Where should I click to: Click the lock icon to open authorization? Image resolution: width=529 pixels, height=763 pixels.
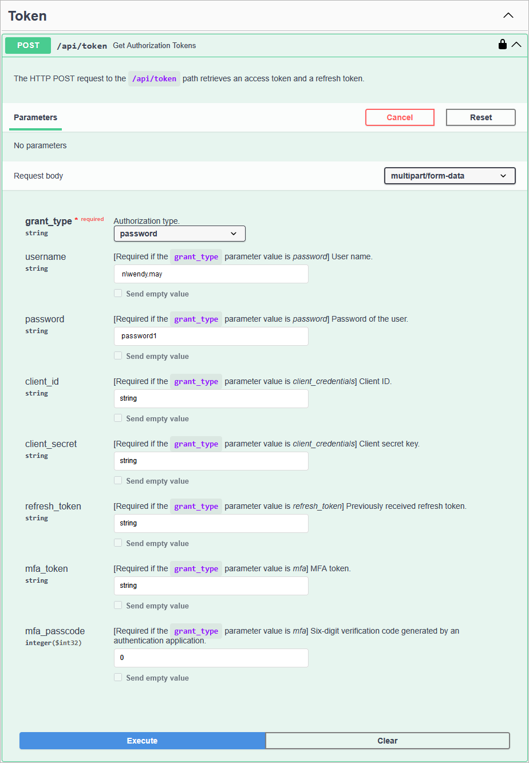pos(503,44)
